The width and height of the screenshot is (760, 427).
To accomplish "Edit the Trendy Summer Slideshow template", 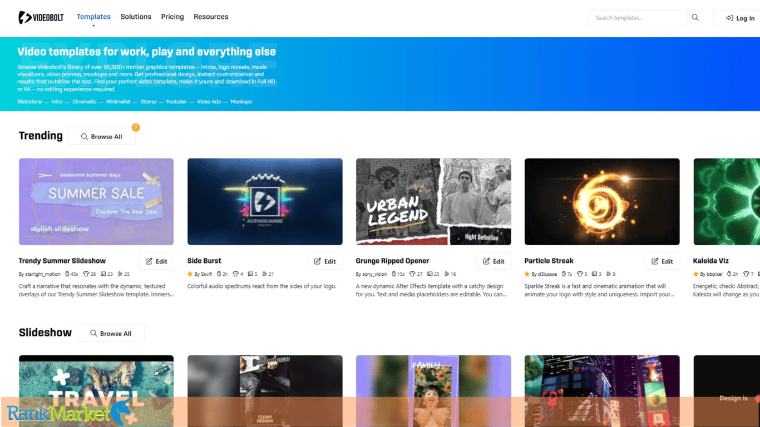I will pyautogui.click(x=156, y=261).
